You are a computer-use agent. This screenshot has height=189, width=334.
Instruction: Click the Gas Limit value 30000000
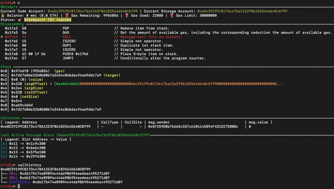pos(208,16)
